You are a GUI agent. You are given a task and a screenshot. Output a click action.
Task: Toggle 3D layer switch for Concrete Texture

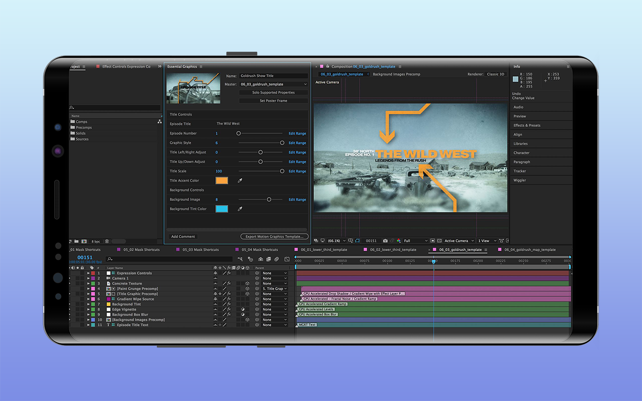[247, 284]
